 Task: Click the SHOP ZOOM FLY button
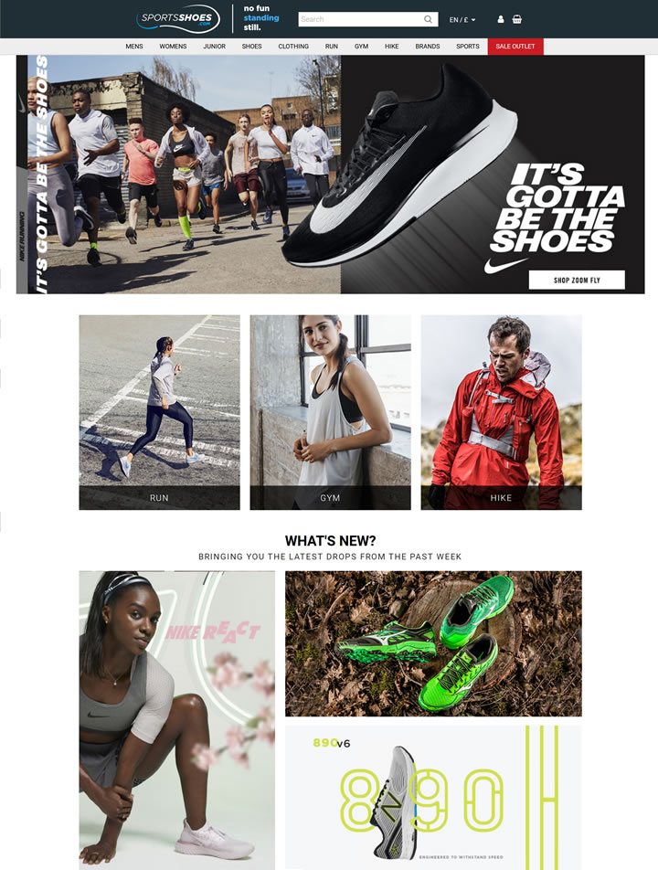click(x=577, y=281)
